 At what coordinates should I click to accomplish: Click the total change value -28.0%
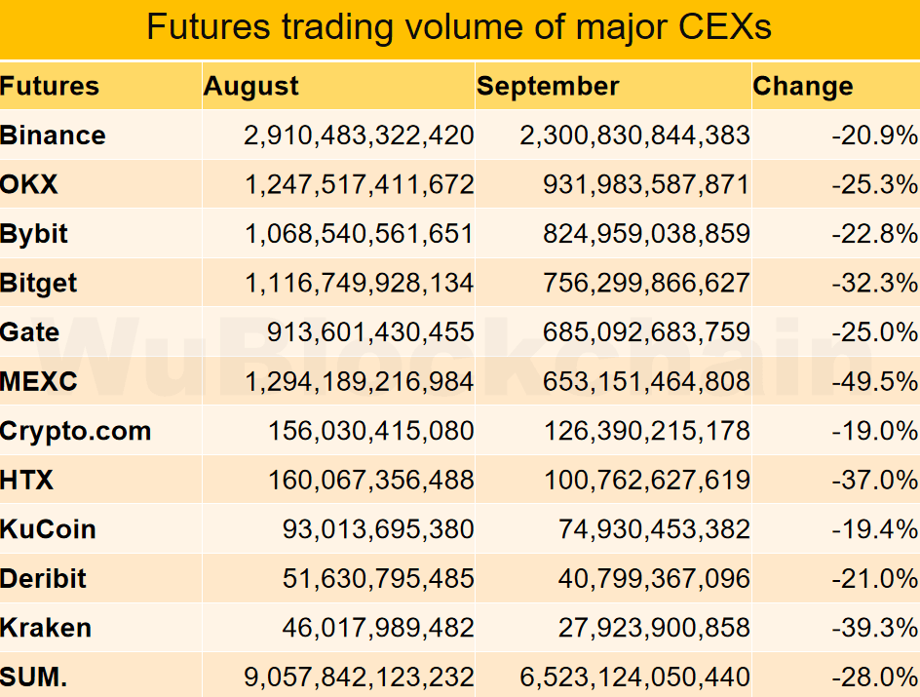(875, 678)
